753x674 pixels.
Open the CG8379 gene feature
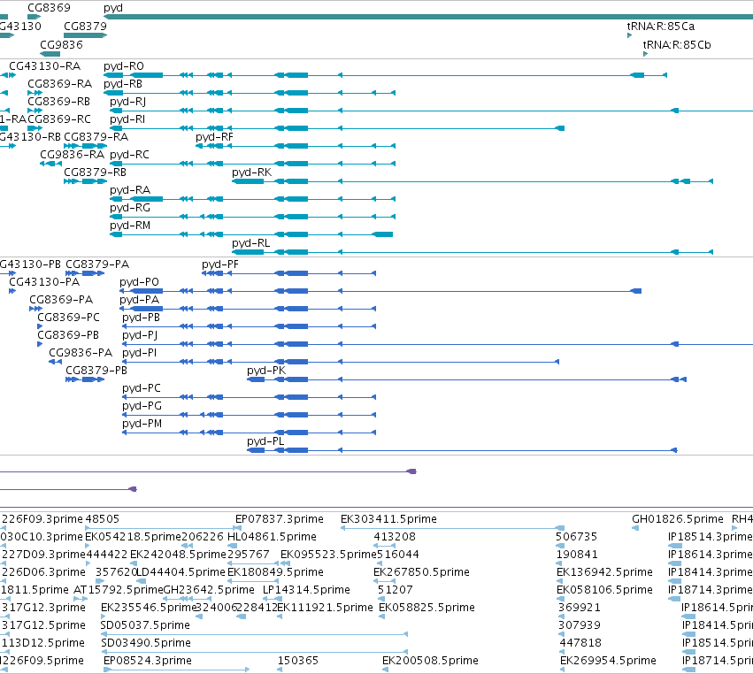pyautogui.click(x=85, y=35)
